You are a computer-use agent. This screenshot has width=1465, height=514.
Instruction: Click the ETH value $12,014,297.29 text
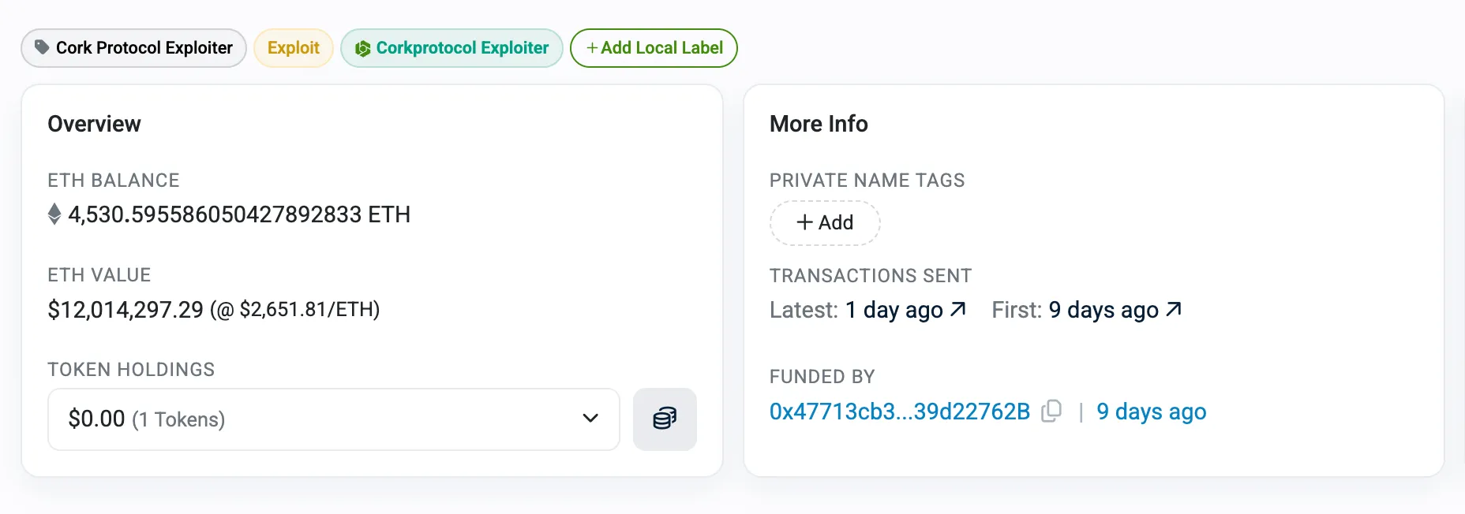(126, 309)
